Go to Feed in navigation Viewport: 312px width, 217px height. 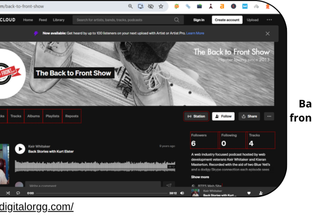point(43,20)
